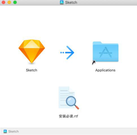Click the alias arrow badge on Applications folder
This screenshot has height=135, width=137.
pyautogui.click(x=94, y=63)
